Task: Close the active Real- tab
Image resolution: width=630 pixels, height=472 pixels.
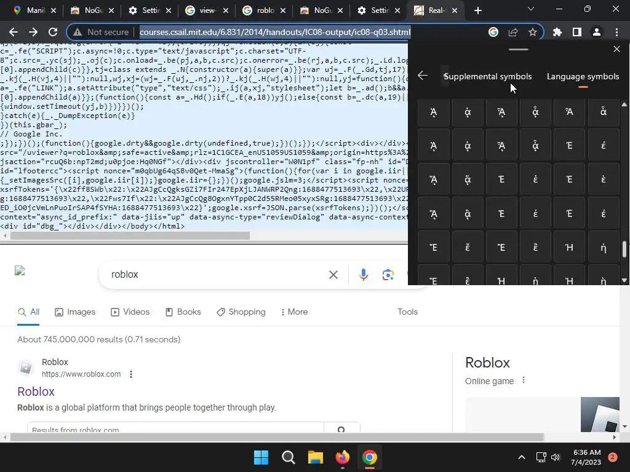Action: coord(455,10)
